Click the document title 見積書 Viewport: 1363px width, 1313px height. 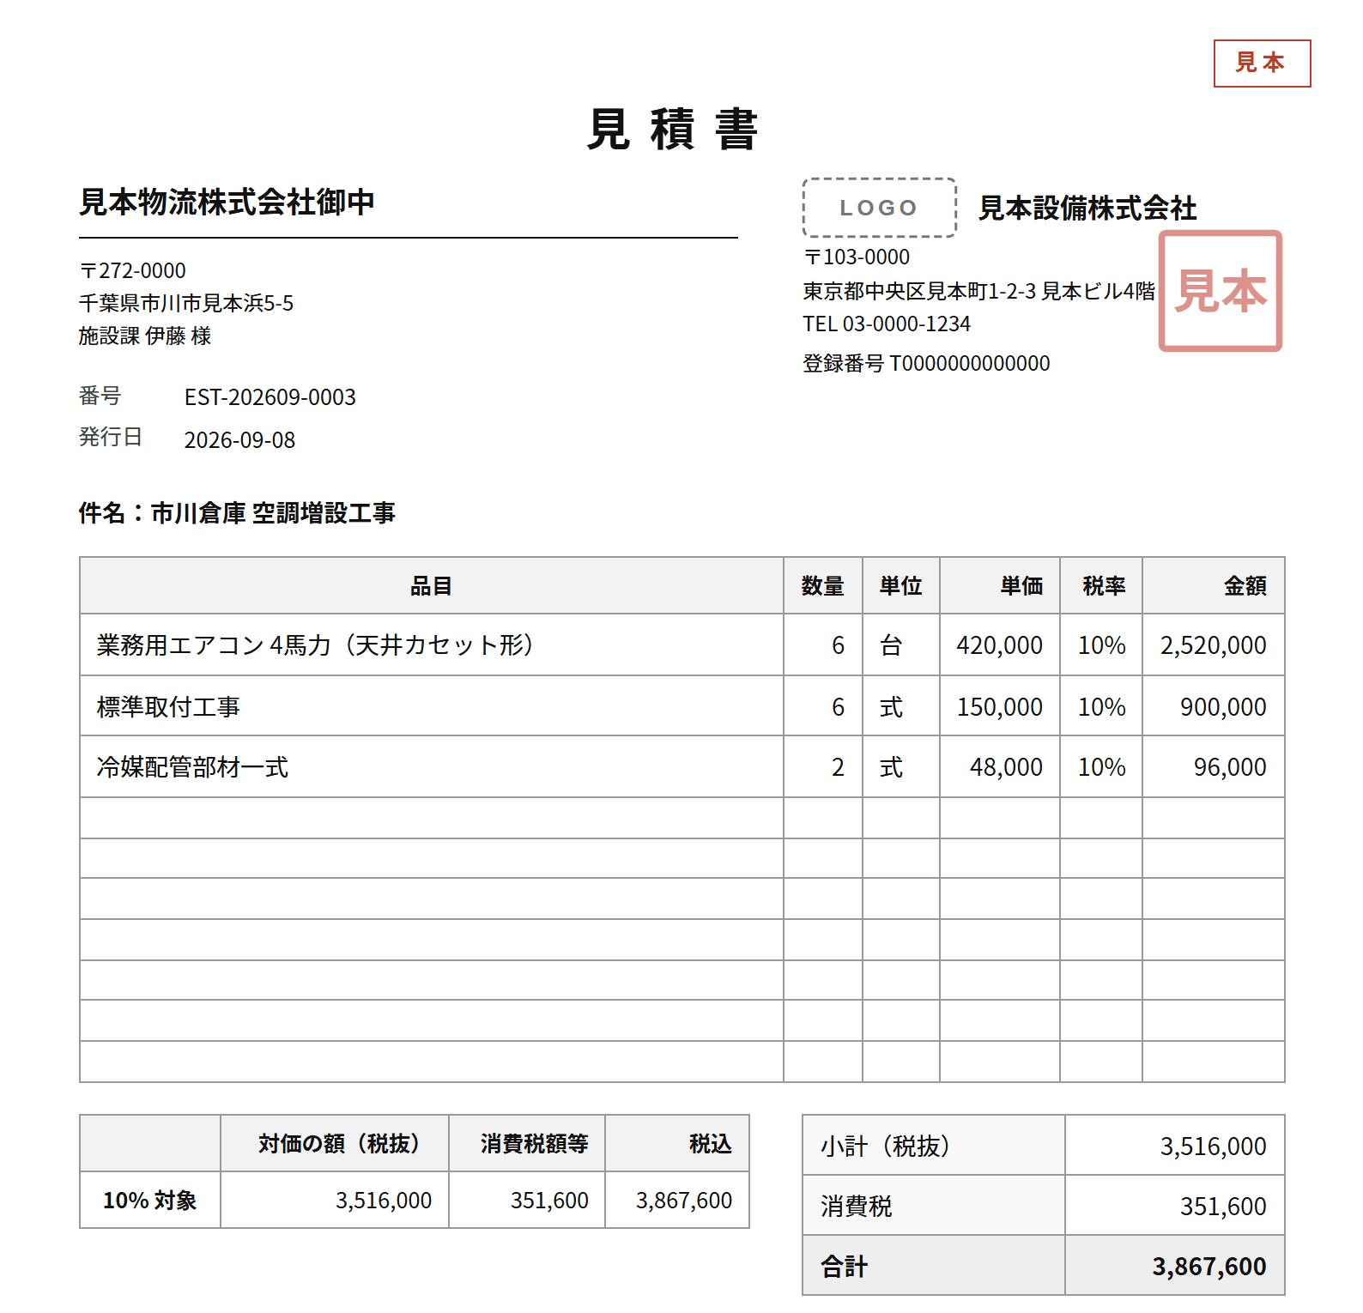coord(672,130)
